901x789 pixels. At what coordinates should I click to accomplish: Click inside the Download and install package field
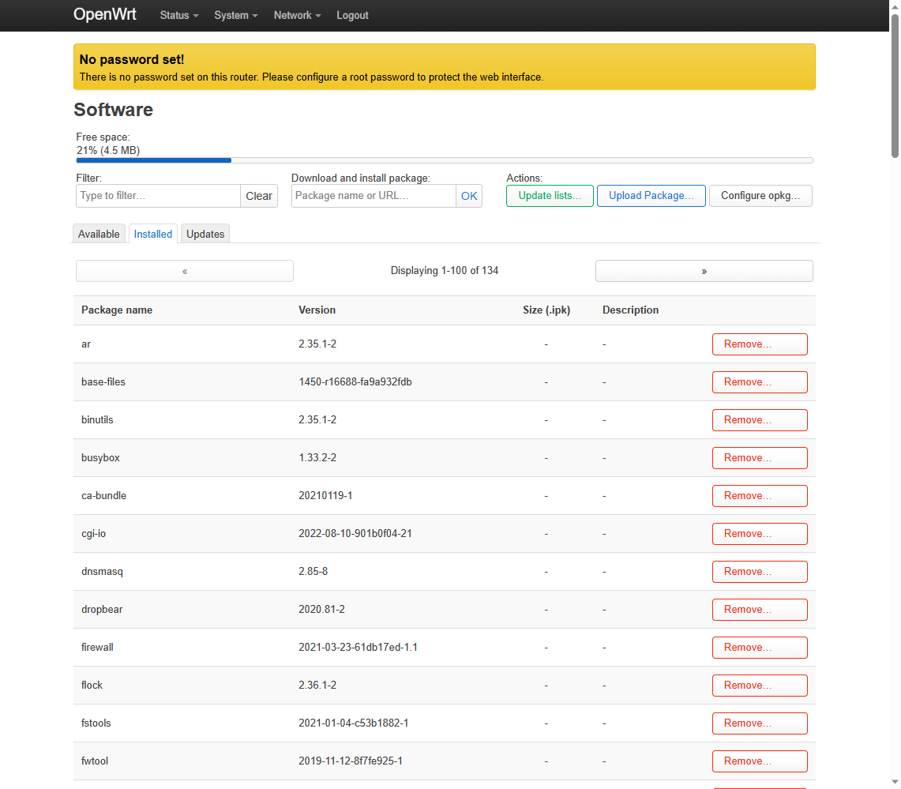point(373,195)
